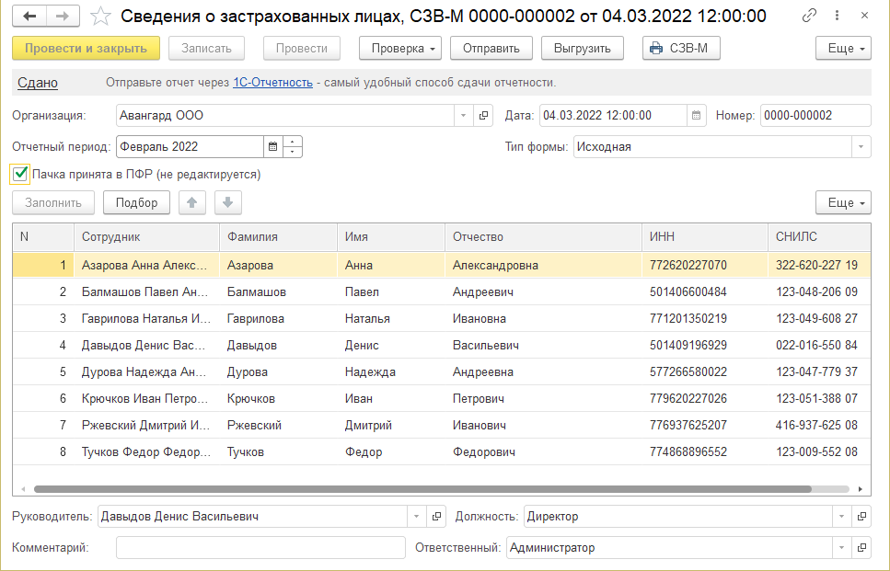Select row Балмашов Павел Ан… employee cell
This screenshot has height=571, width=890.
coord(146,292)
